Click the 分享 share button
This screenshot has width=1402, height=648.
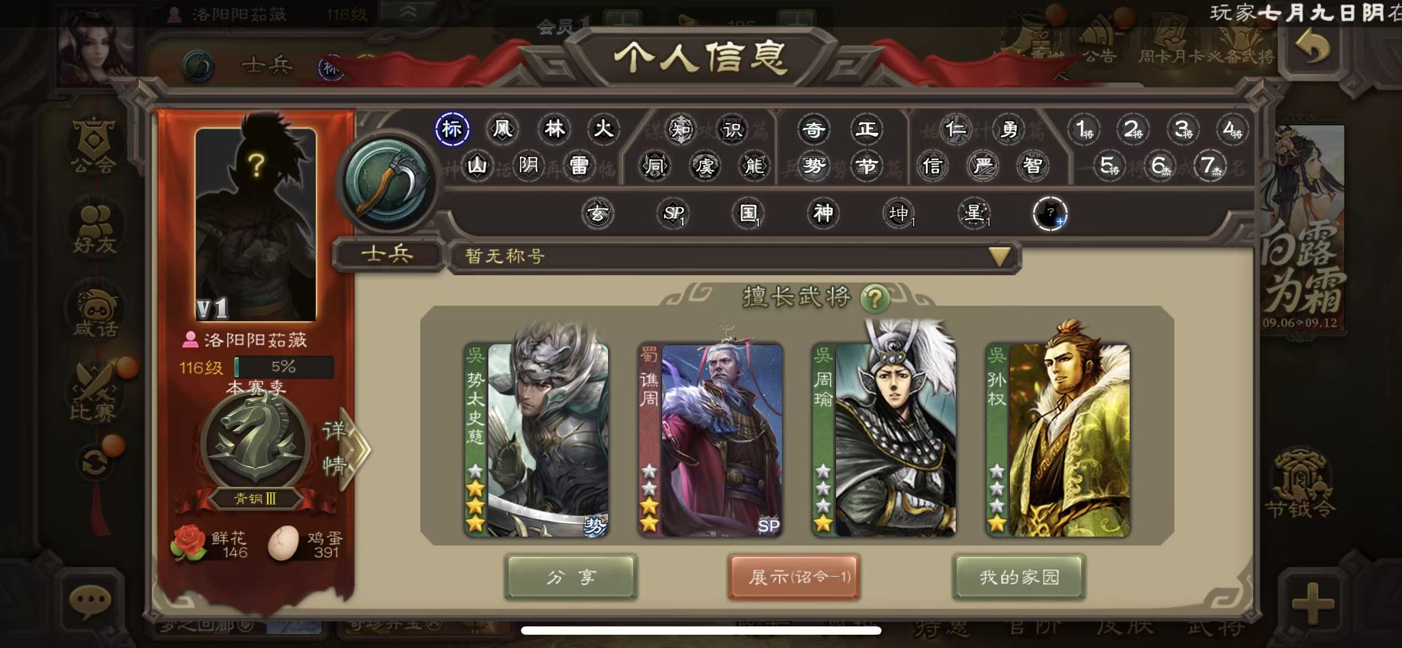point(571,577)
